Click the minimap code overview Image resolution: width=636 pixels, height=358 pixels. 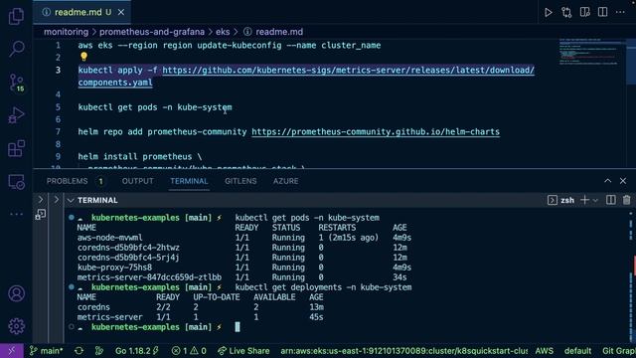(592, 52)
